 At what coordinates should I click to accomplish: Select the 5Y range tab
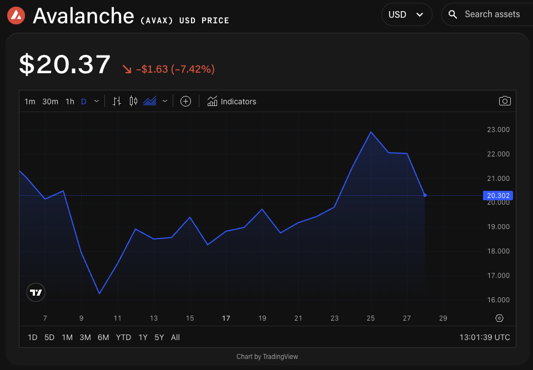(159, 337)
